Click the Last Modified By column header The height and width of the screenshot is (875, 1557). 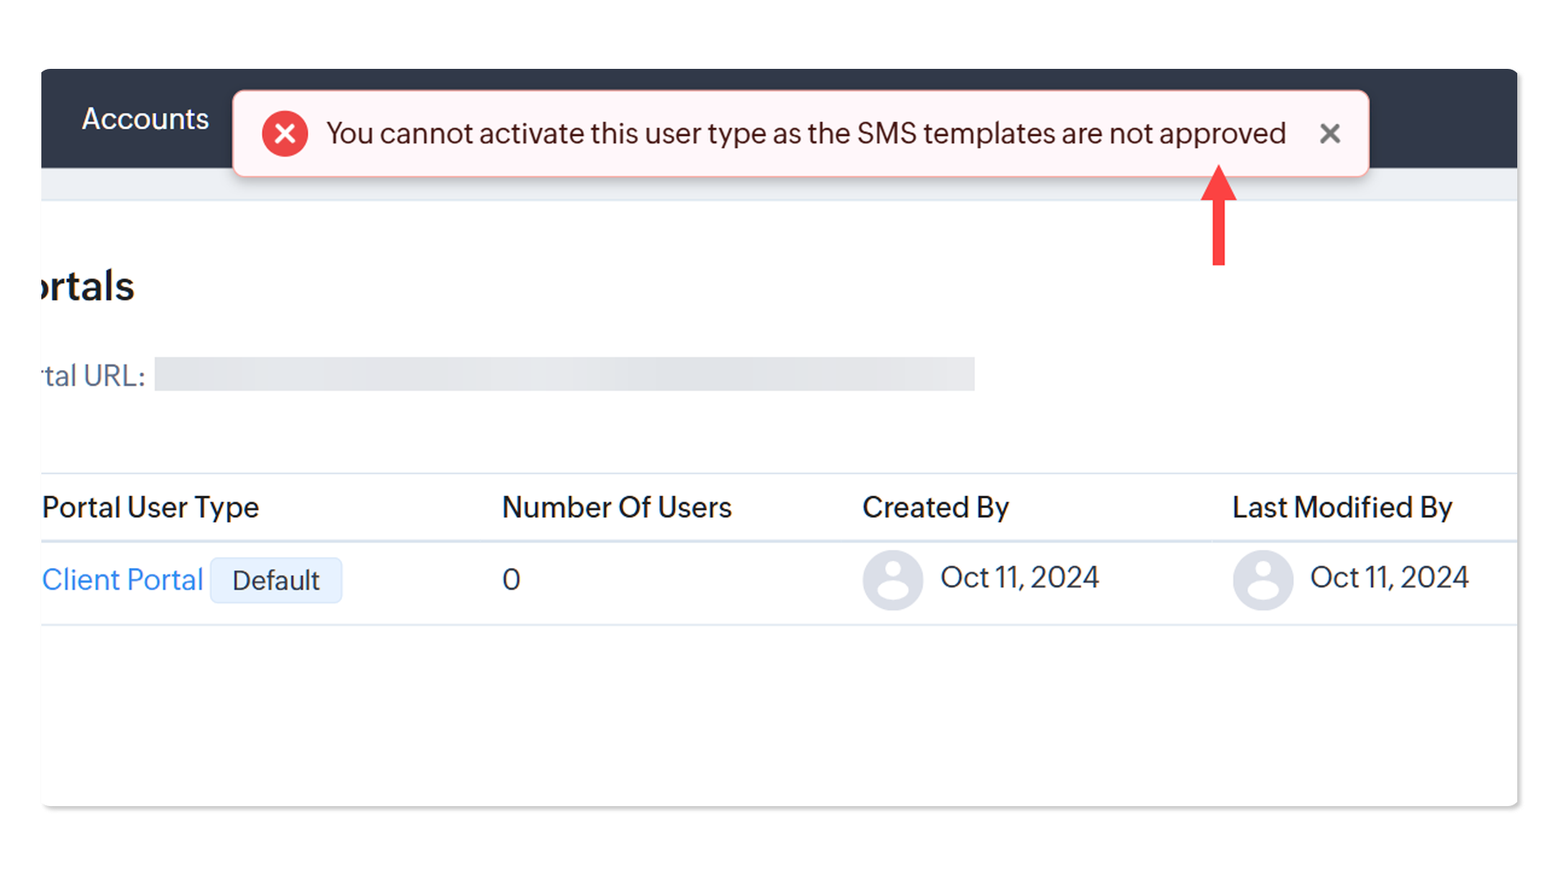[x=1342, y=507]
